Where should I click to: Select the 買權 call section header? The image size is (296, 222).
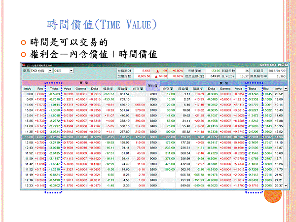pos(84,83)
